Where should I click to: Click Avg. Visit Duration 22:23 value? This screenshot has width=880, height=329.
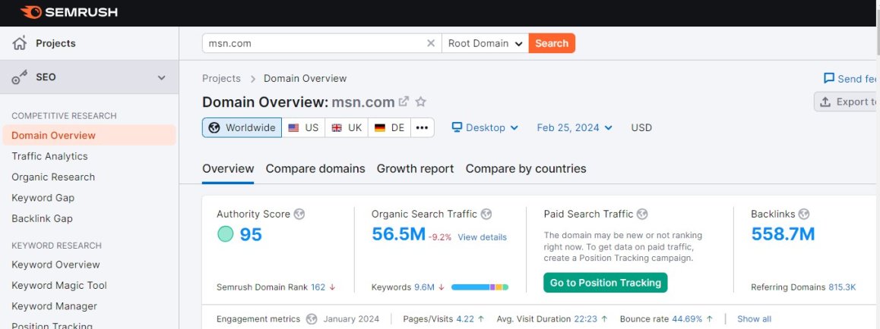[x=586, y=319]
